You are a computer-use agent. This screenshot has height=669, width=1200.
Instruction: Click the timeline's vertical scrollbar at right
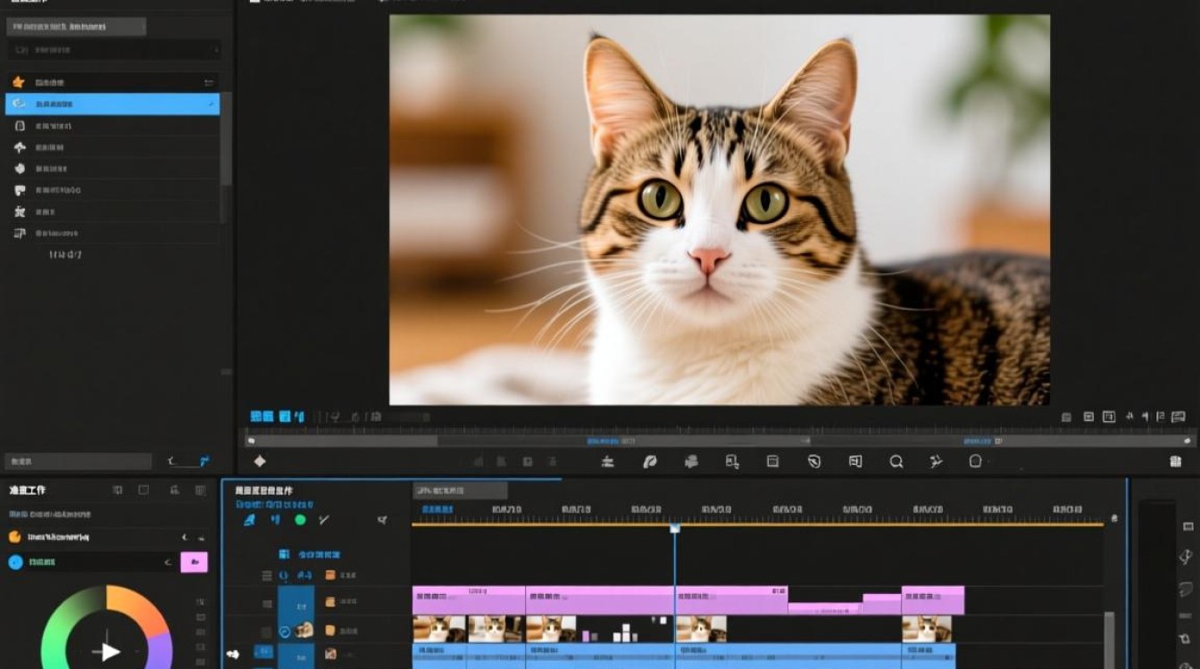point(1110,639)
